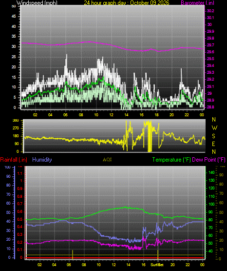Screen dimensions: 227x271
Task: Select the 0.5 rainfall scale value
Action: (20, 220)
